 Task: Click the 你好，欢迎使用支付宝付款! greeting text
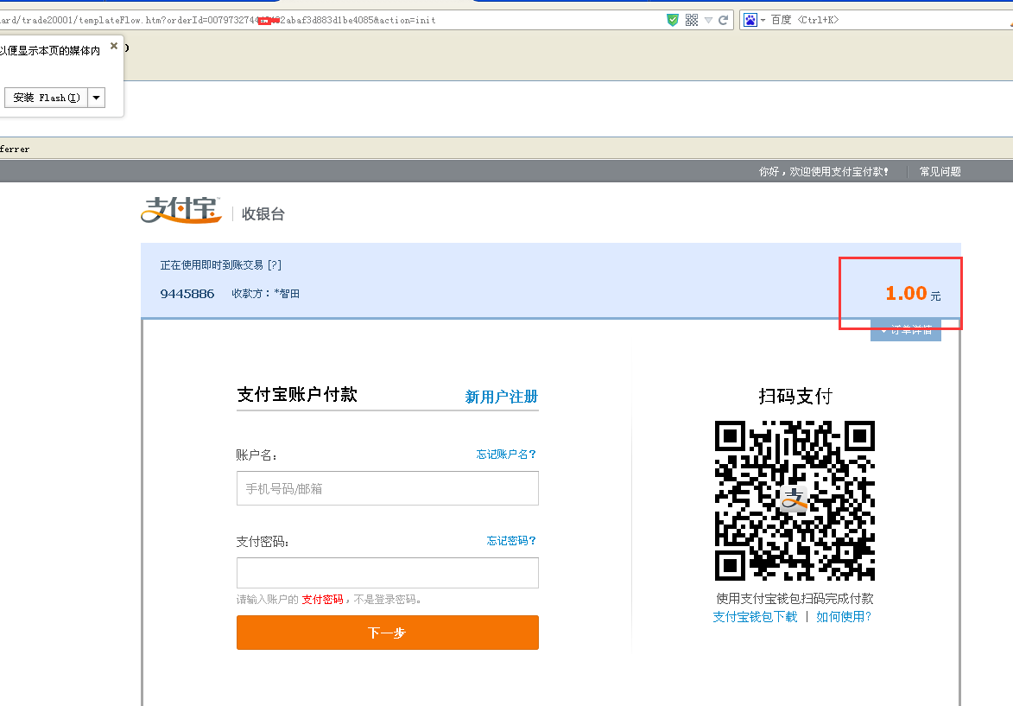point(824,171)
